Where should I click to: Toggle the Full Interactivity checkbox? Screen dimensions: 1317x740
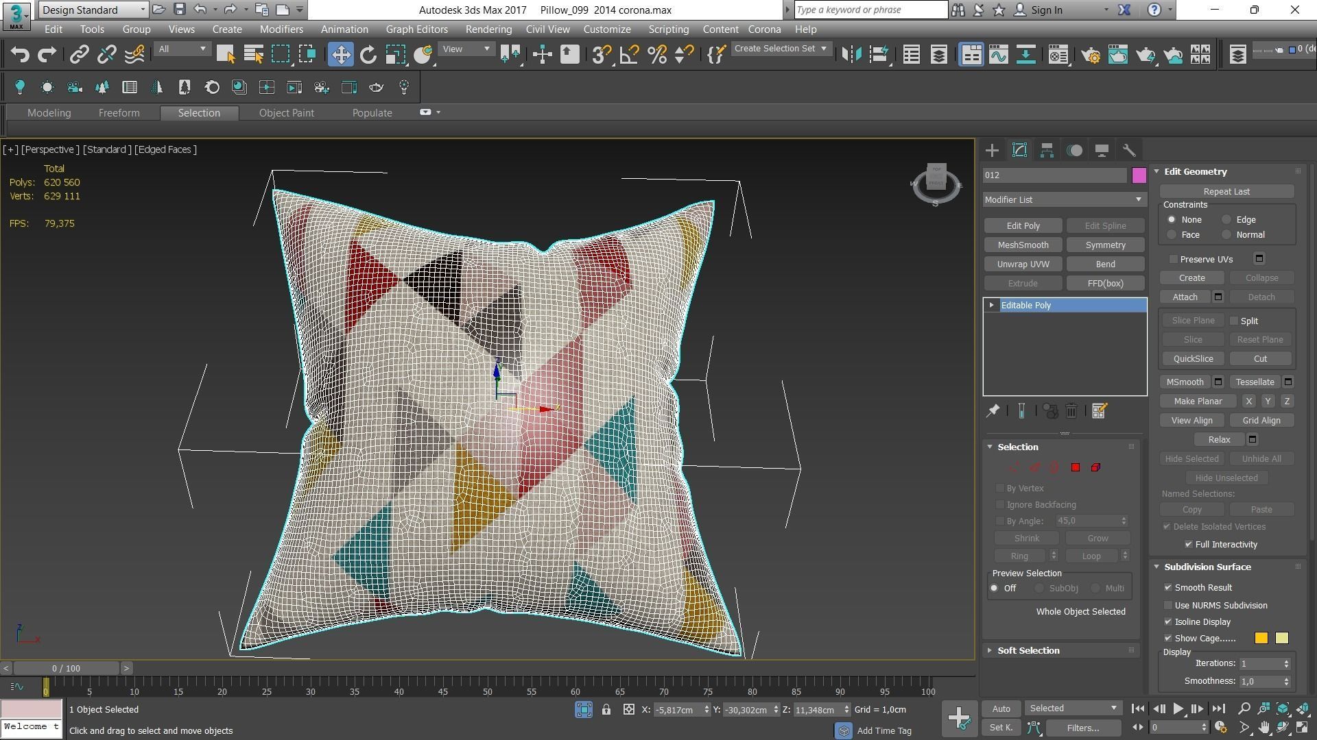[1189, 545]
